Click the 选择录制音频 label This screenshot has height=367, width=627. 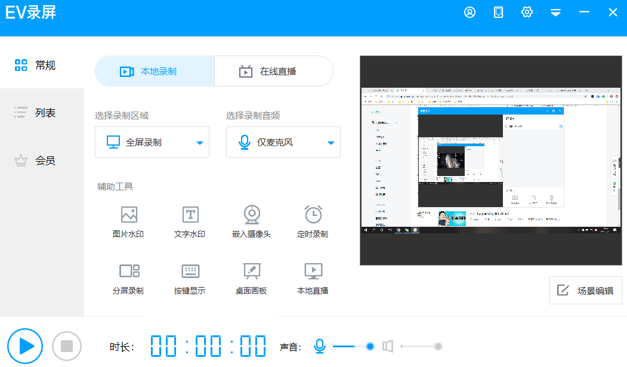click(x=253, y=116)
